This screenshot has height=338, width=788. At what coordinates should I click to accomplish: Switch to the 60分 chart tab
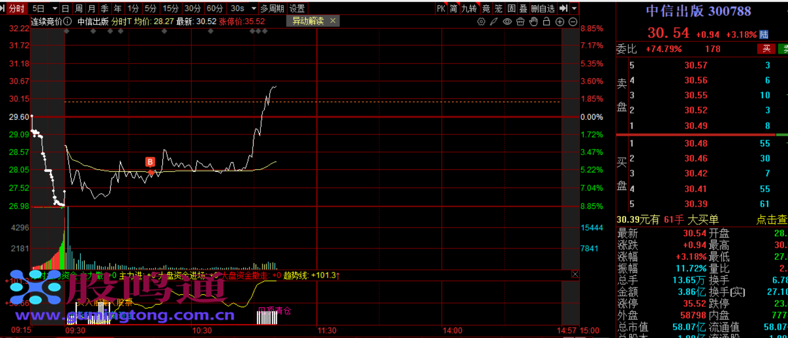pos(214,8)
